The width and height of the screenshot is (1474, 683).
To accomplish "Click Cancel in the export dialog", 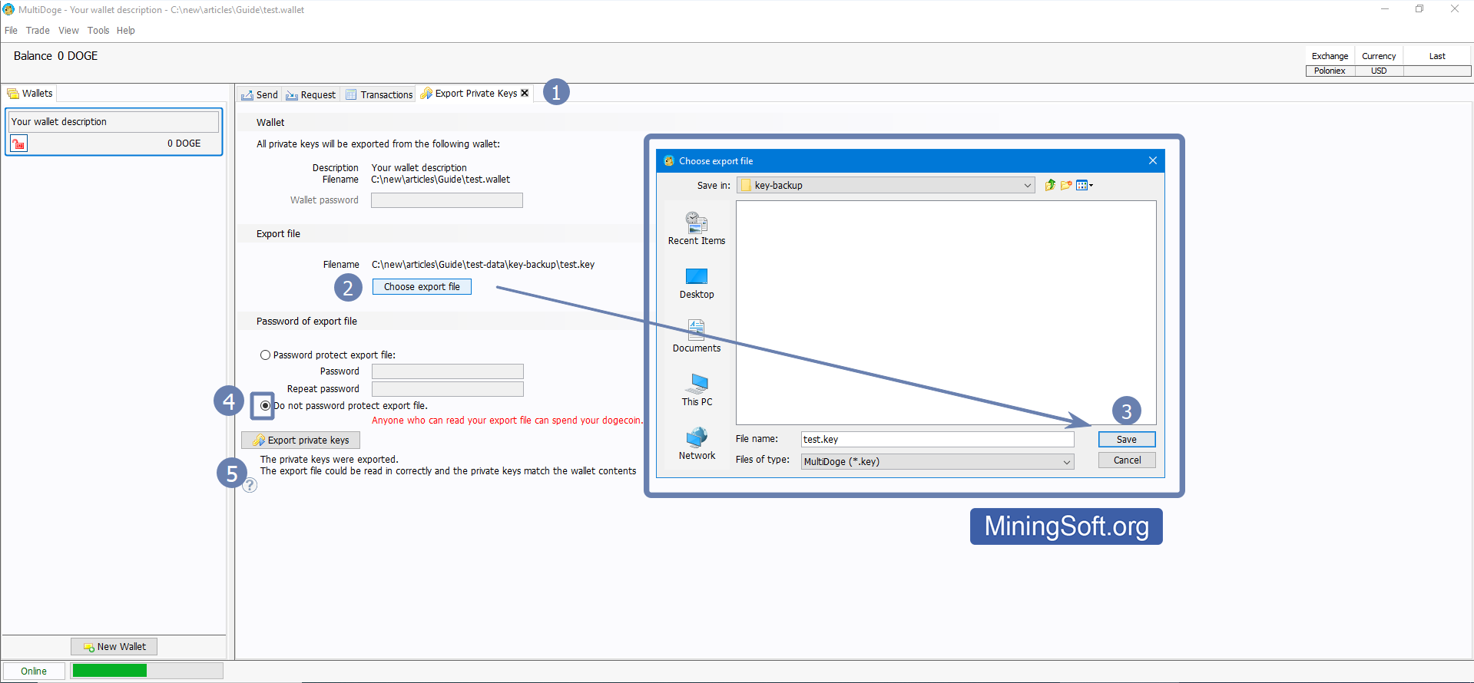I will [x=1127, y=460].
